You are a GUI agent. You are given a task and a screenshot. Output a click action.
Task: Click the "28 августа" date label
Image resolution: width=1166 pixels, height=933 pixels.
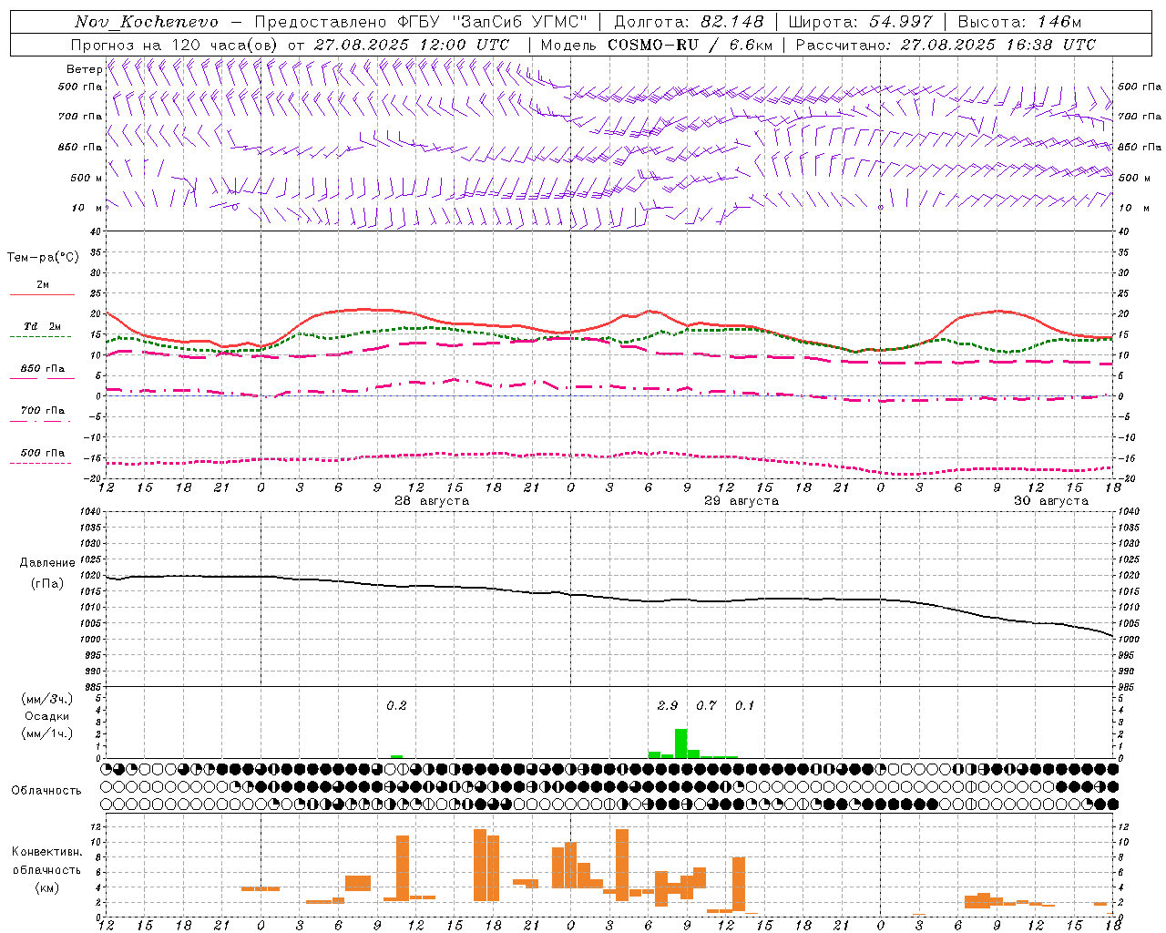coord(432,501)
